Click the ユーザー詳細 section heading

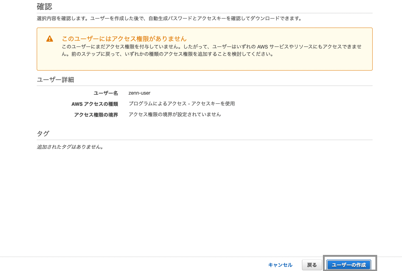[x=55, y=80]
